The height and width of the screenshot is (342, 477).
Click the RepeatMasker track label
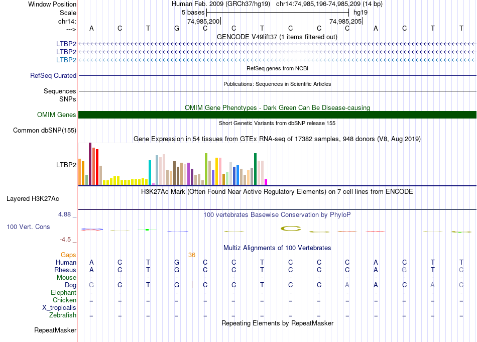click(x=55, y=330)
